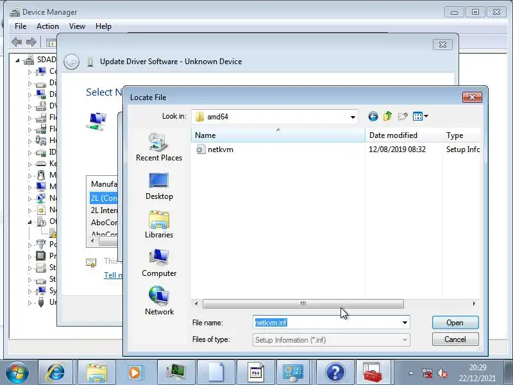The image size is (513, 385).
Task: Open the Look in folder dropdown
Action: pyautogui.click(x=353, y=117)
